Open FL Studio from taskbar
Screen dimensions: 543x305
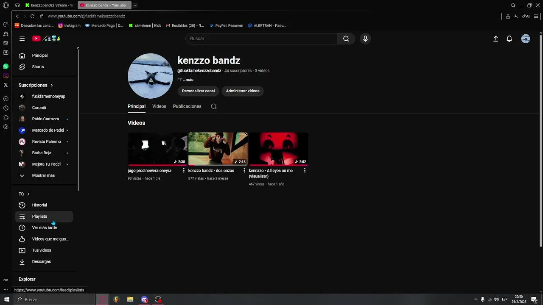coord(116,299)
